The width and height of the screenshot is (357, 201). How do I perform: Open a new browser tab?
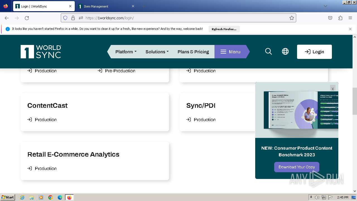143,6
